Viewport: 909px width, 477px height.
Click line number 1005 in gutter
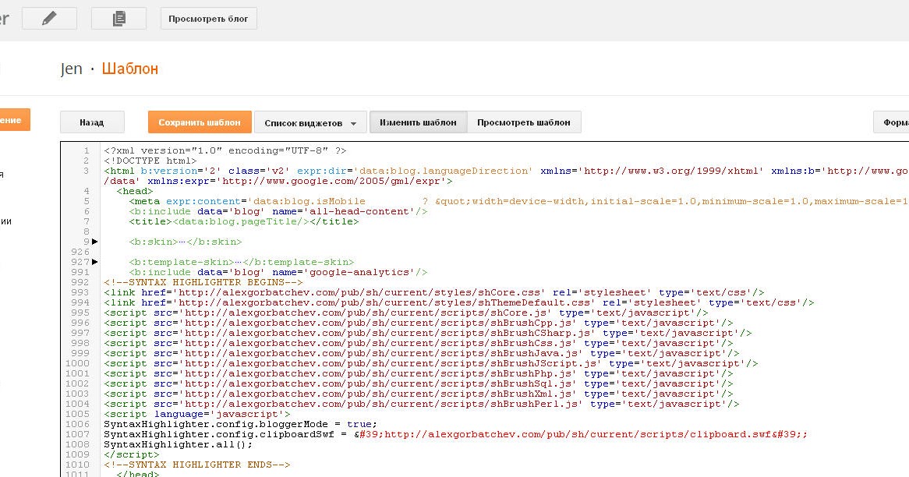pyautogui.click(x=78, y=415)
